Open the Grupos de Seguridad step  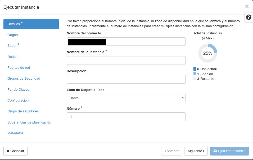point(24,78)
